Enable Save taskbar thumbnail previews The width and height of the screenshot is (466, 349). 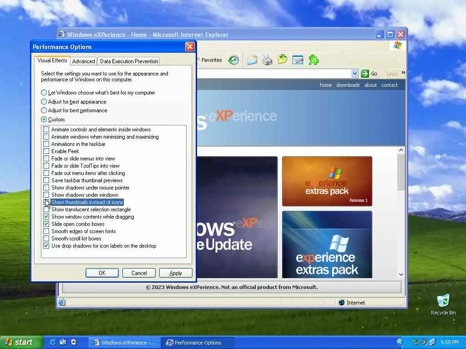point(46,180)
